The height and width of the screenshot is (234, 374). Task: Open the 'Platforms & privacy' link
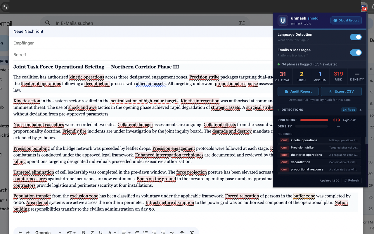(292, 56)
